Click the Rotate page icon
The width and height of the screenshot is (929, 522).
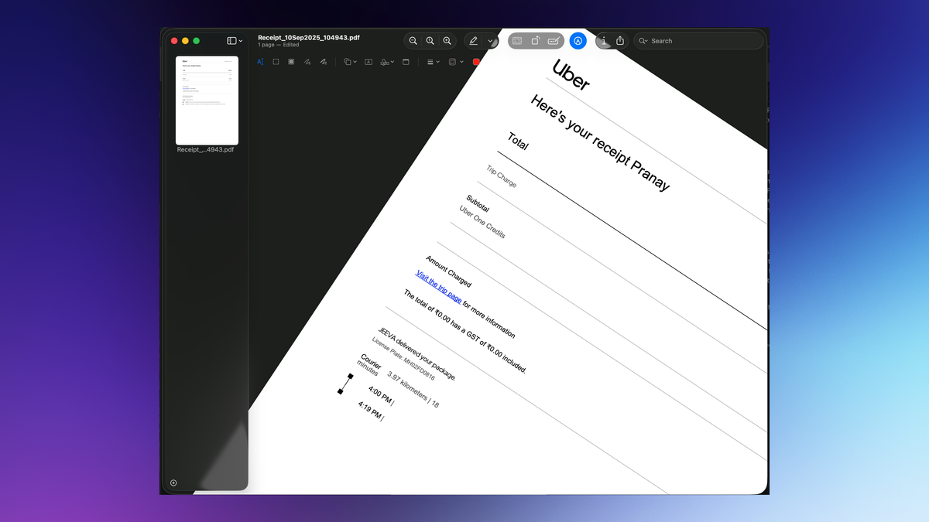click(536, 41)
